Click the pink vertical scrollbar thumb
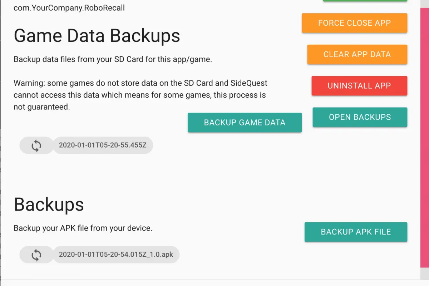 coord(424,138)
